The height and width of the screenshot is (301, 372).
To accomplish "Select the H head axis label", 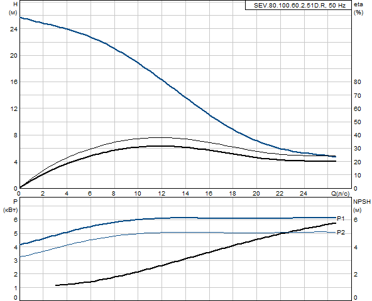I will click(x=16, y=4).
